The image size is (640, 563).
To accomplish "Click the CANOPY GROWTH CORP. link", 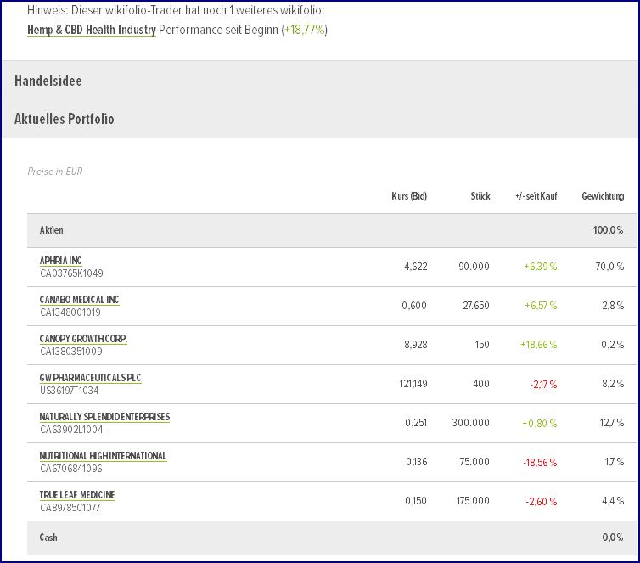I will pos(83,339).
